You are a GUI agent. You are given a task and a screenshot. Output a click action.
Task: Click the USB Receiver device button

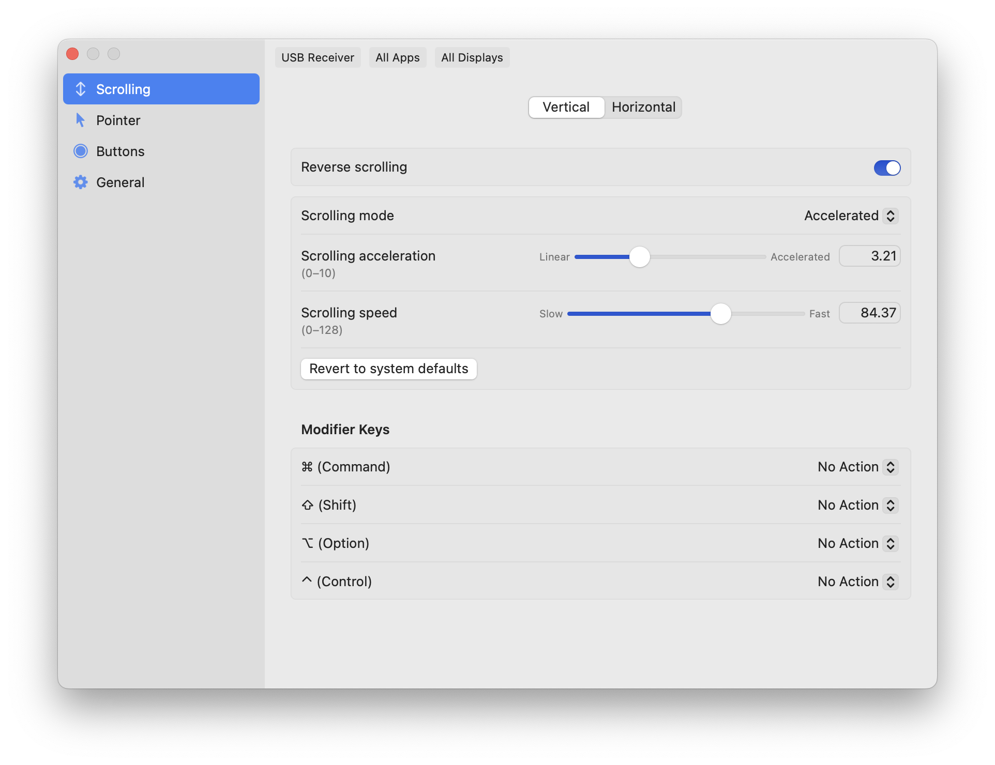pos(318,57)
